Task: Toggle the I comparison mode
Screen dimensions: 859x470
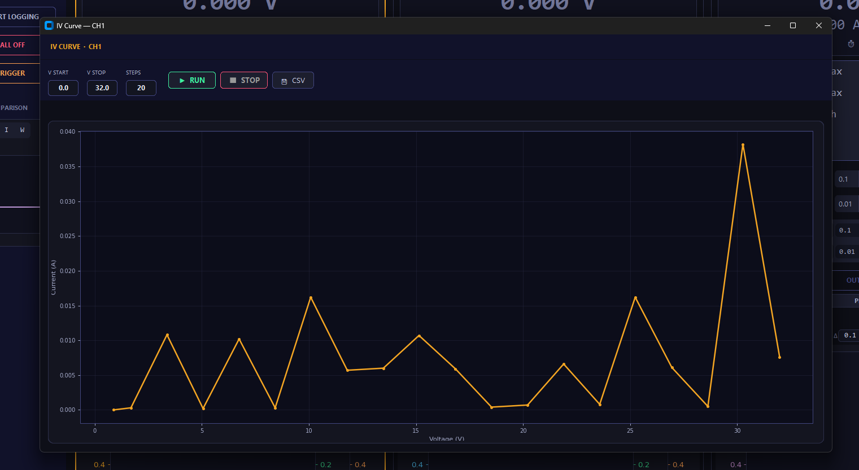Action: coord(7,130)
